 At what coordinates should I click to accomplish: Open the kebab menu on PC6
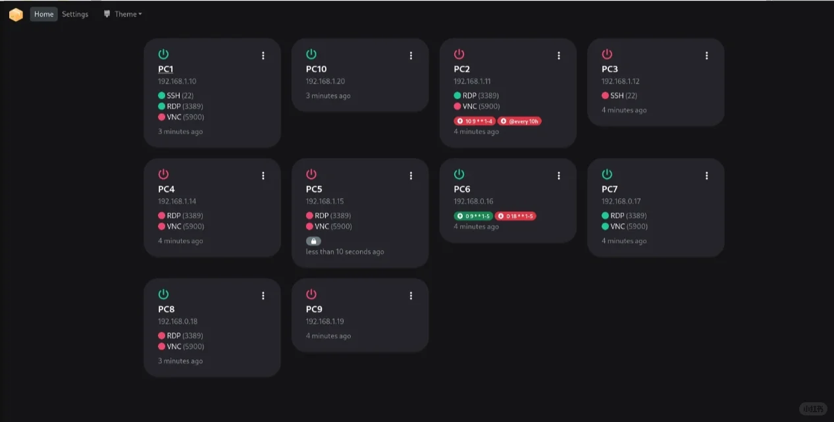(x=559, y=176)
